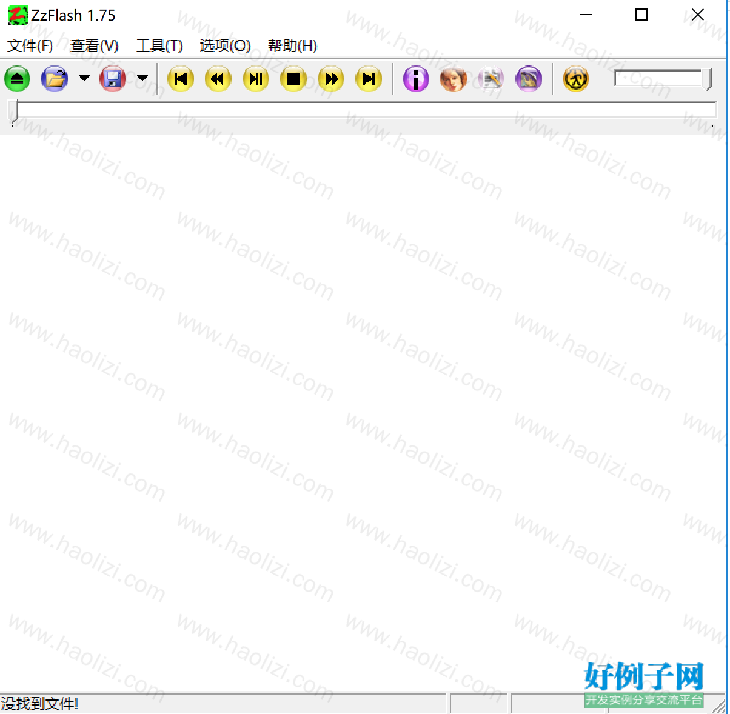Maximize the ZzFlash window

[641, 15]
